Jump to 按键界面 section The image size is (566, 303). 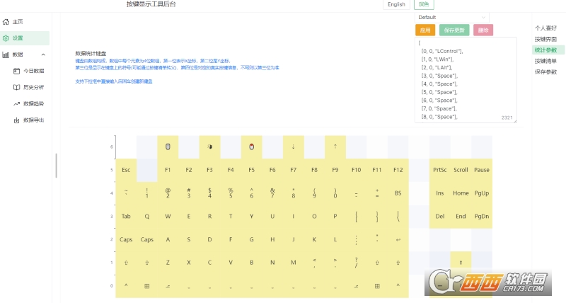[x=545, y=39]
